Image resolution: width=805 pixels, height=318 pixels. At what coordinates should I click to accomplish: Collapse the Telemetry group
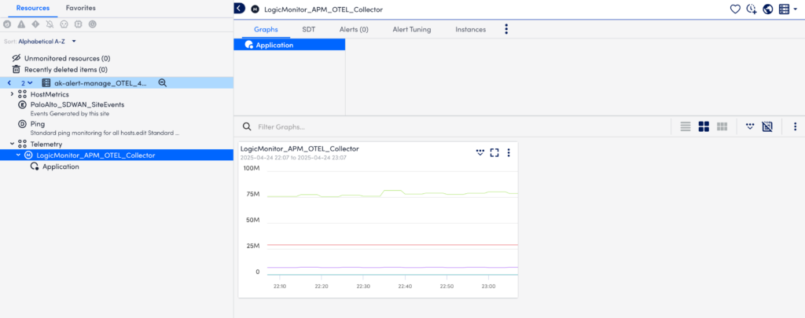click(x=12, y=144)
